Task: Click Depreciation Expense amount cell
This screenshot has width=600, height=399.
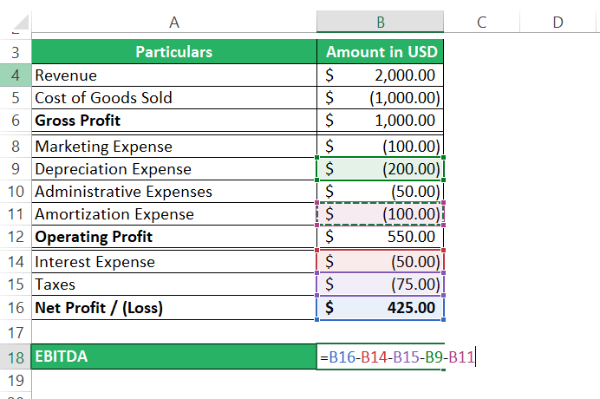Action: pos(381,169)
